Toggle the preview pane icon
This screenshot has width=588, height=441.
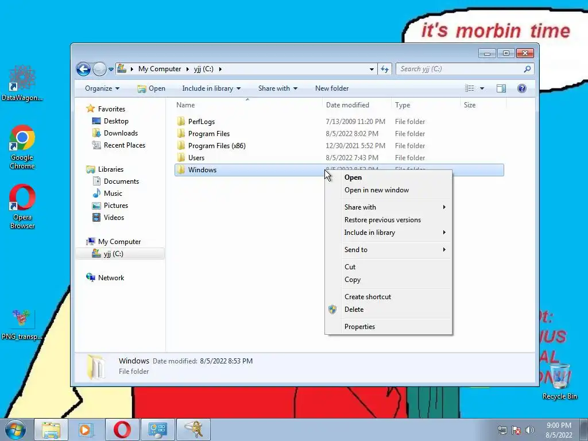[x=501, y=88]
